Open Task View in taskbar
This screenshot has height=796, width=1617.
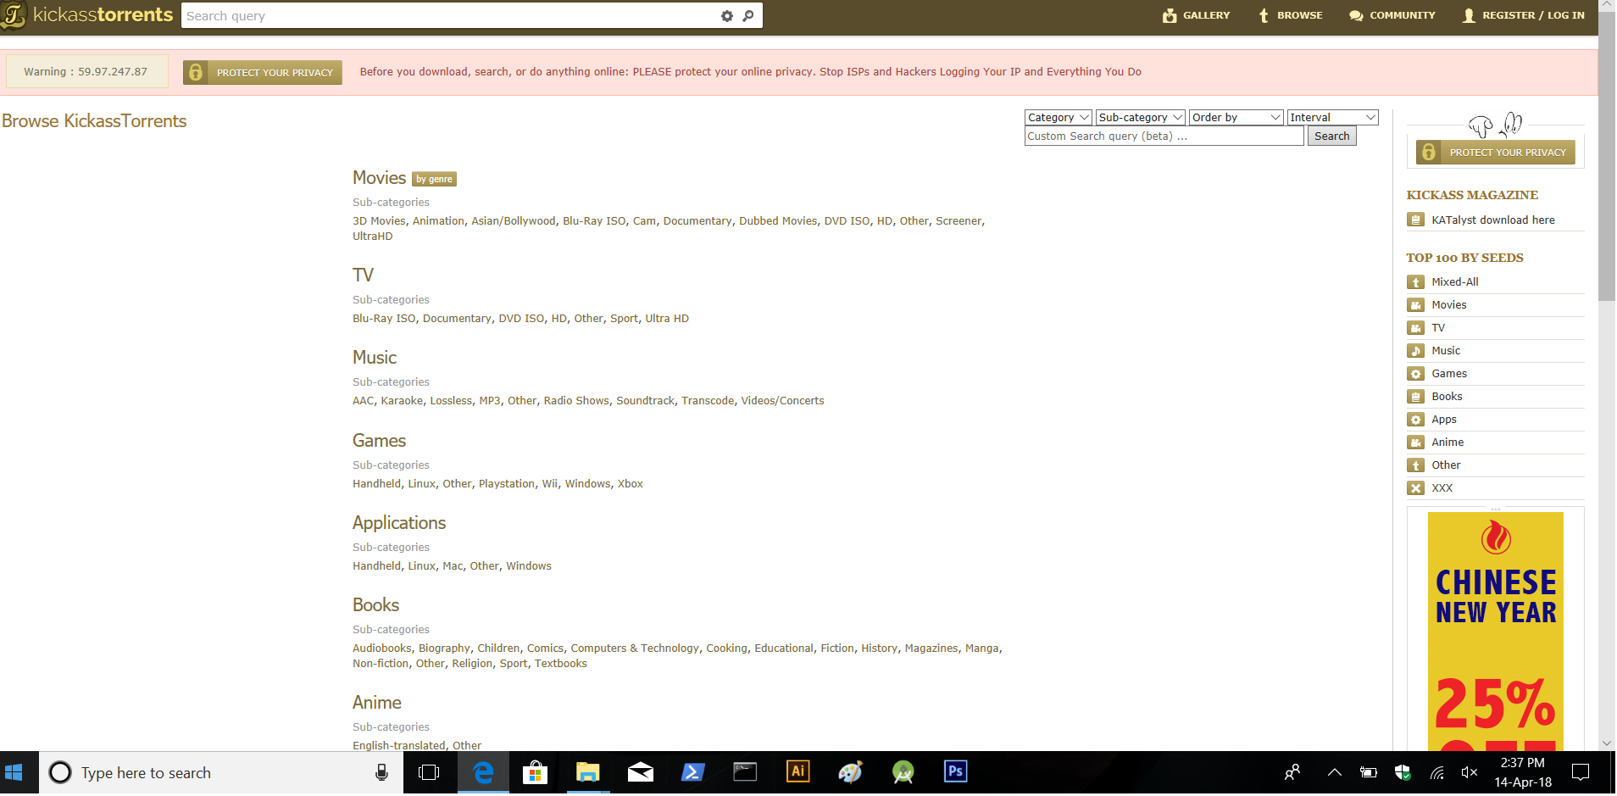[x=430, y=773]
